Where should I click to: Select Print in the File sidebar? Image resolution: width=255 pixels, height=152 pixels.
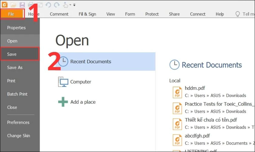point(20,81)
